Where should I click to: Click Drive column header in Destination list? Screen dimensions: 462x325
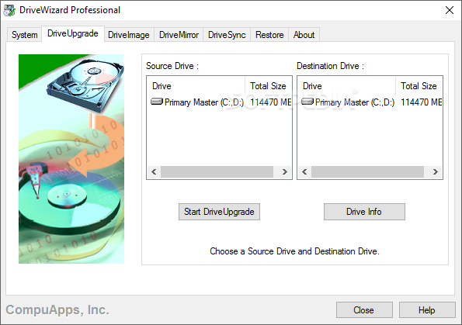click(x=346, y=86)
